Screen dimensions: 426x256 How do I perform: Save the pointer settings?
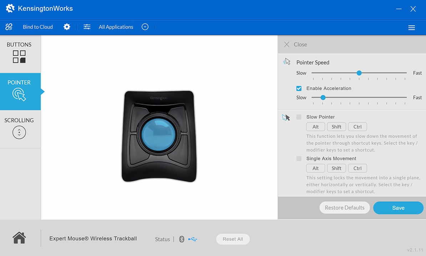398,208
